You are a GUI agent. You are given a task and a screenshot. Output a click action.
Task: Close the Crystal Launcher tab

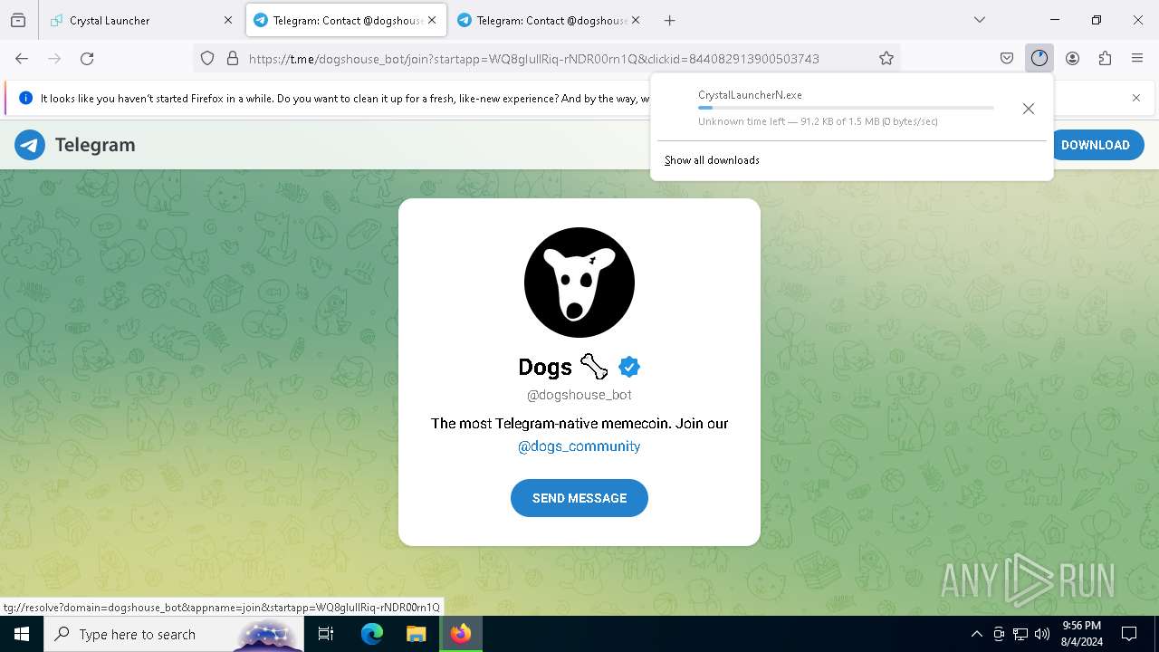pyautogui.click(x=228, y=20)
